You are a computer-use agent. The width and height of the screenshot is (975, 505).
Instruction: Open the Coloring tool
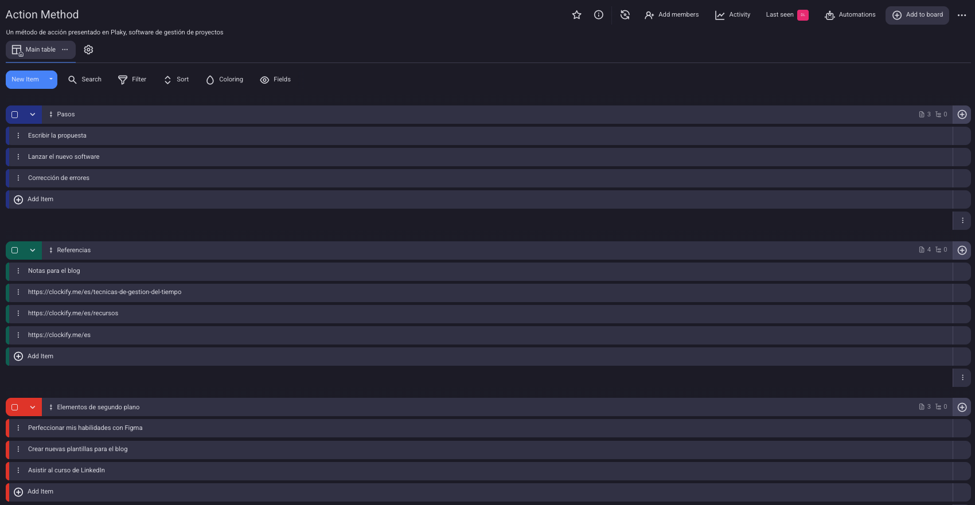(x=224, y=80)
